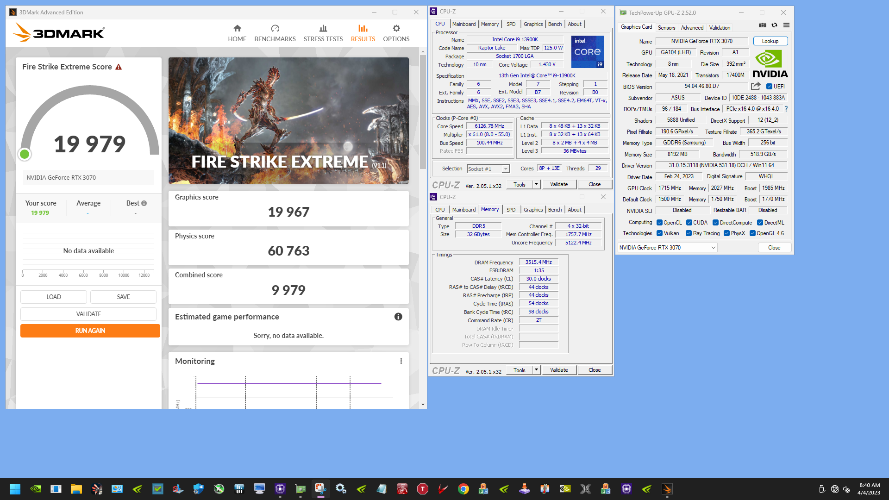Click the network globe tray icon
Image resolution: width=889 pixels, height=500 pixels.
[x=835, y=489]
